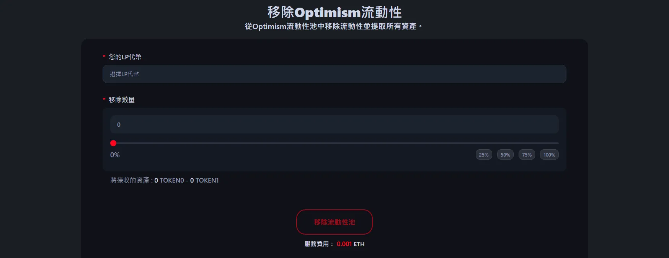Screen dimensions: 669x258
Task: Click the 0% percentage readout under the slider
Action: point(115,155)
